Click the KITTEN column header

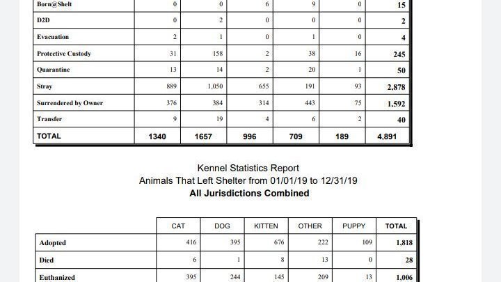[x=266, y=226]
